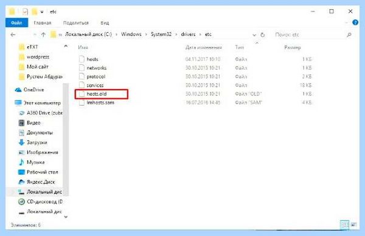
Task: Switch to large icons view
Action: (354, 224)
